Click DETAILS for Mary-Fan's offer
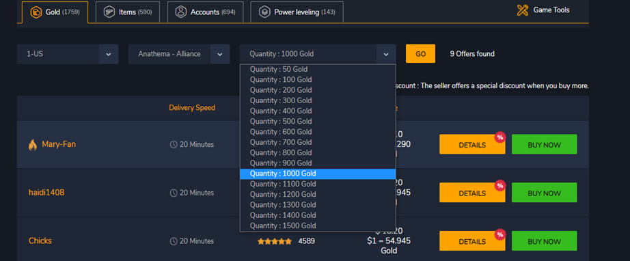Image resolution: width=630 pixels, height=261 pixels. 472,145
